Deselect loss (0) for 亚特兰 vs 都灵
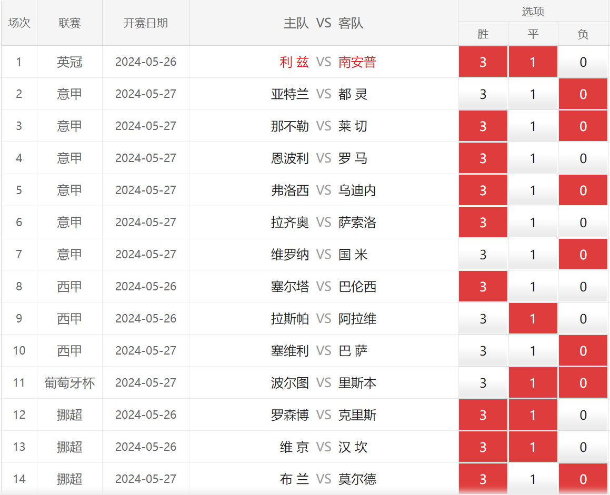This screenshot has width=610, height=495. (x=583, y=94)
